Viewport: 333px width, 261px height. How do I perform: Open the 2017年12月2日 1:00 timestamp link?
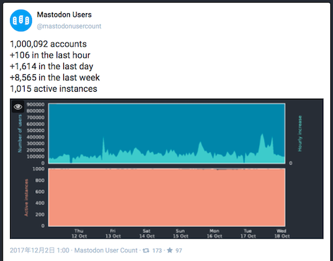39,250
